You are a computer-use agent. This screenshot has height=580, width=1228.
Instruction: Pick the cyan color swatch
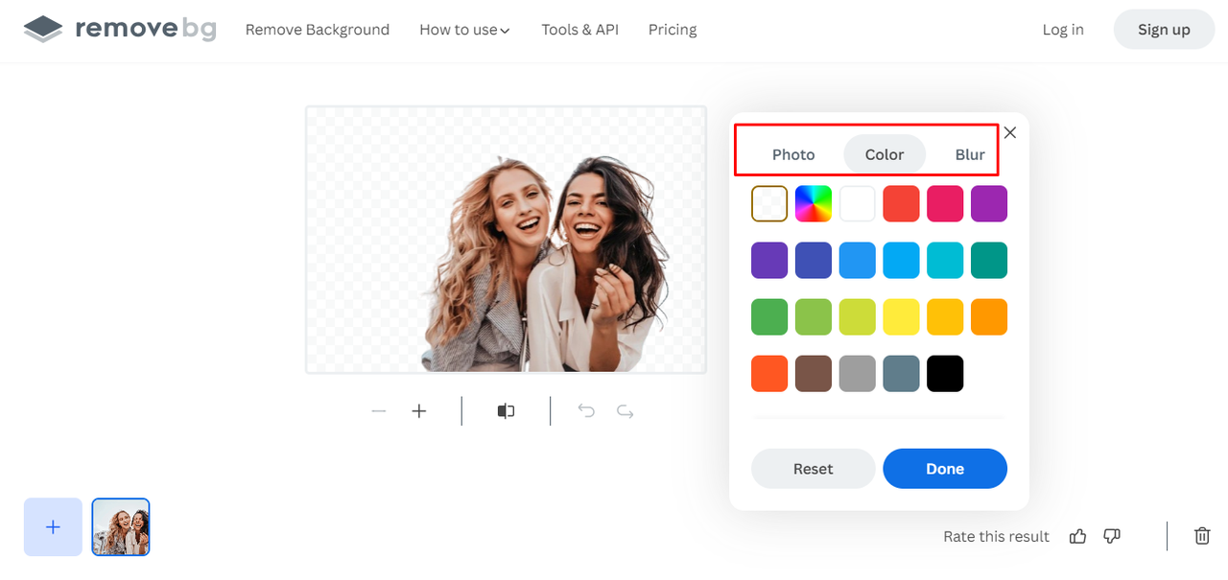point(945,261)
